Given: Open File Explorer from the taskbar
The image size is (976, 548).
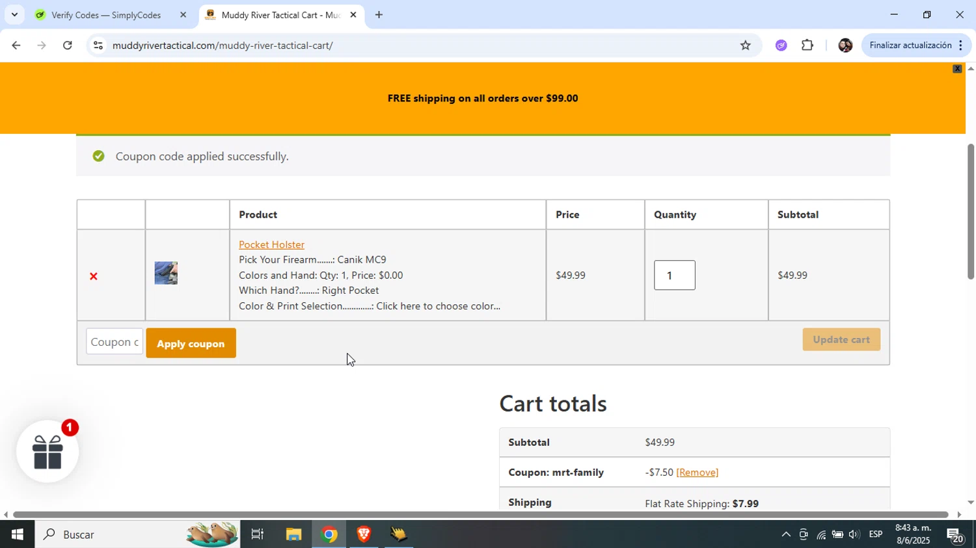Looking at the screenshot, I should click(x=293, y=534).
